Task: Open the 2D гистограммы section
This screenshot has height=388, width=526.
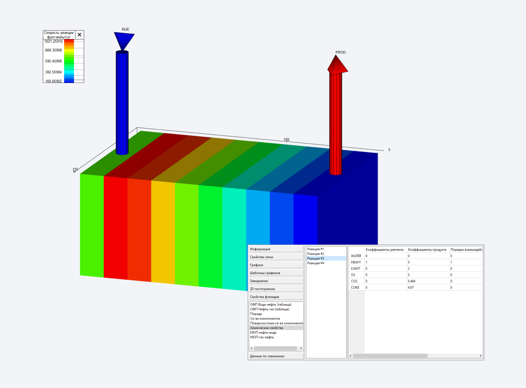Action: [x=276, y=289]
